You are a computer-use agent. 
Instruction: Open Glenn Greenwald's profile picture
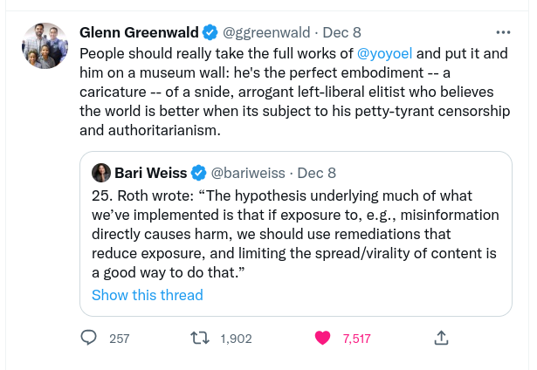[45, 45]
